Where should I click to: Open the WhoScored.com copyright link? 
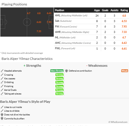[x=118, y=122]
